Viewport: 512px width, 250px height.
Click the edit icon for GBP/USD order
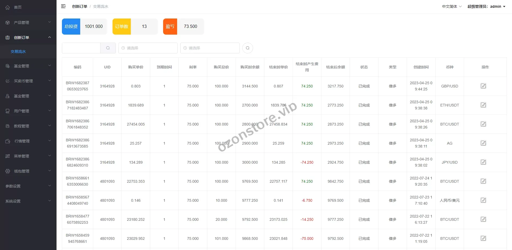pos(483,86)
